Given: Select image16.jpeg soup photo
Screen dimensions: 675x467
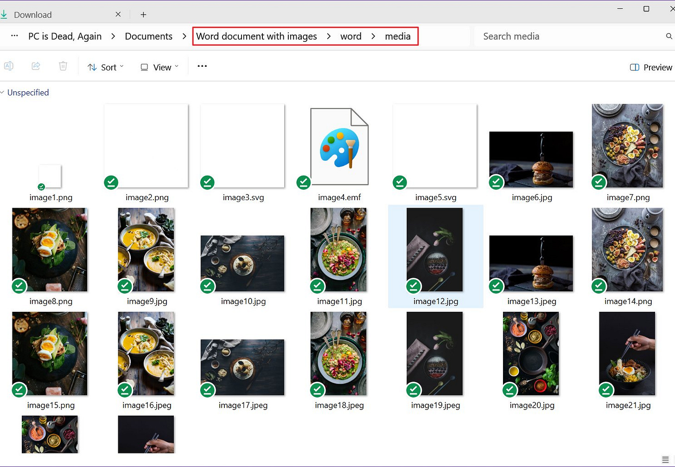Looking at the screenshot, I should tap(146, 353).
